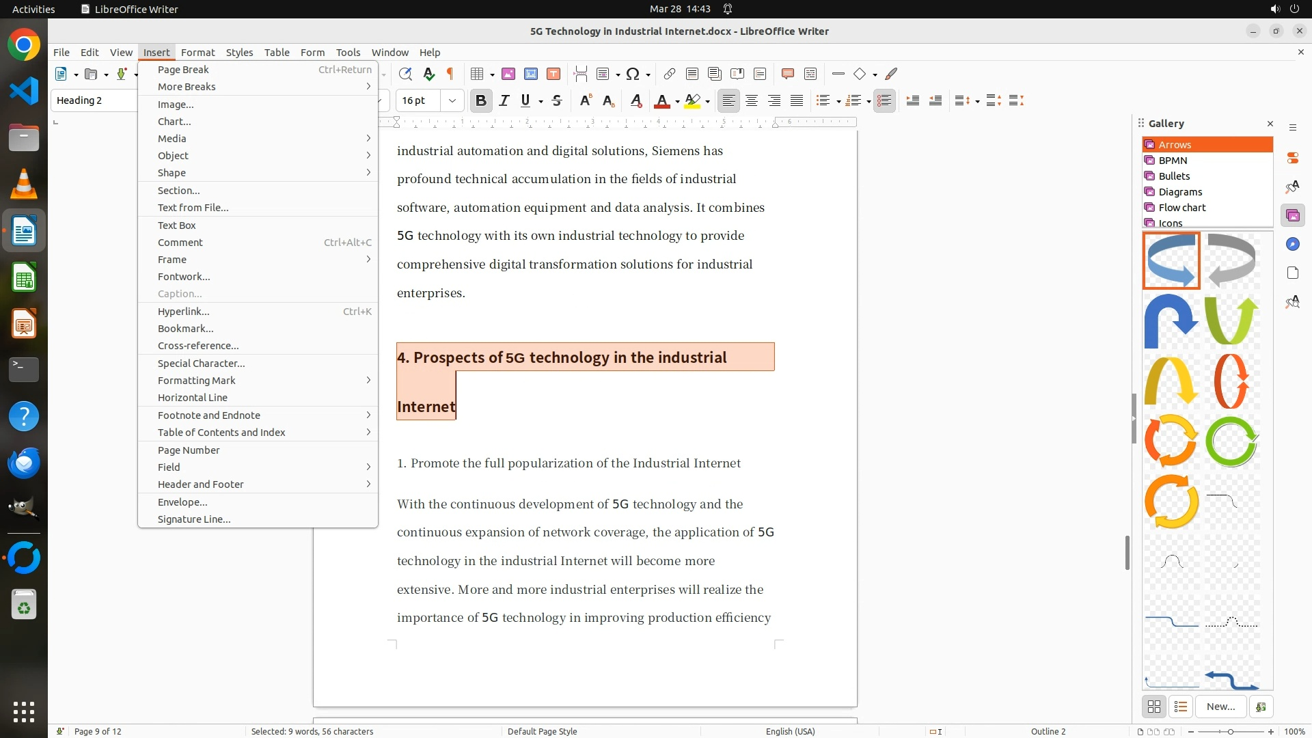
Task: Choose Fontwork... from Insert menu
Action: coord(184,276)
